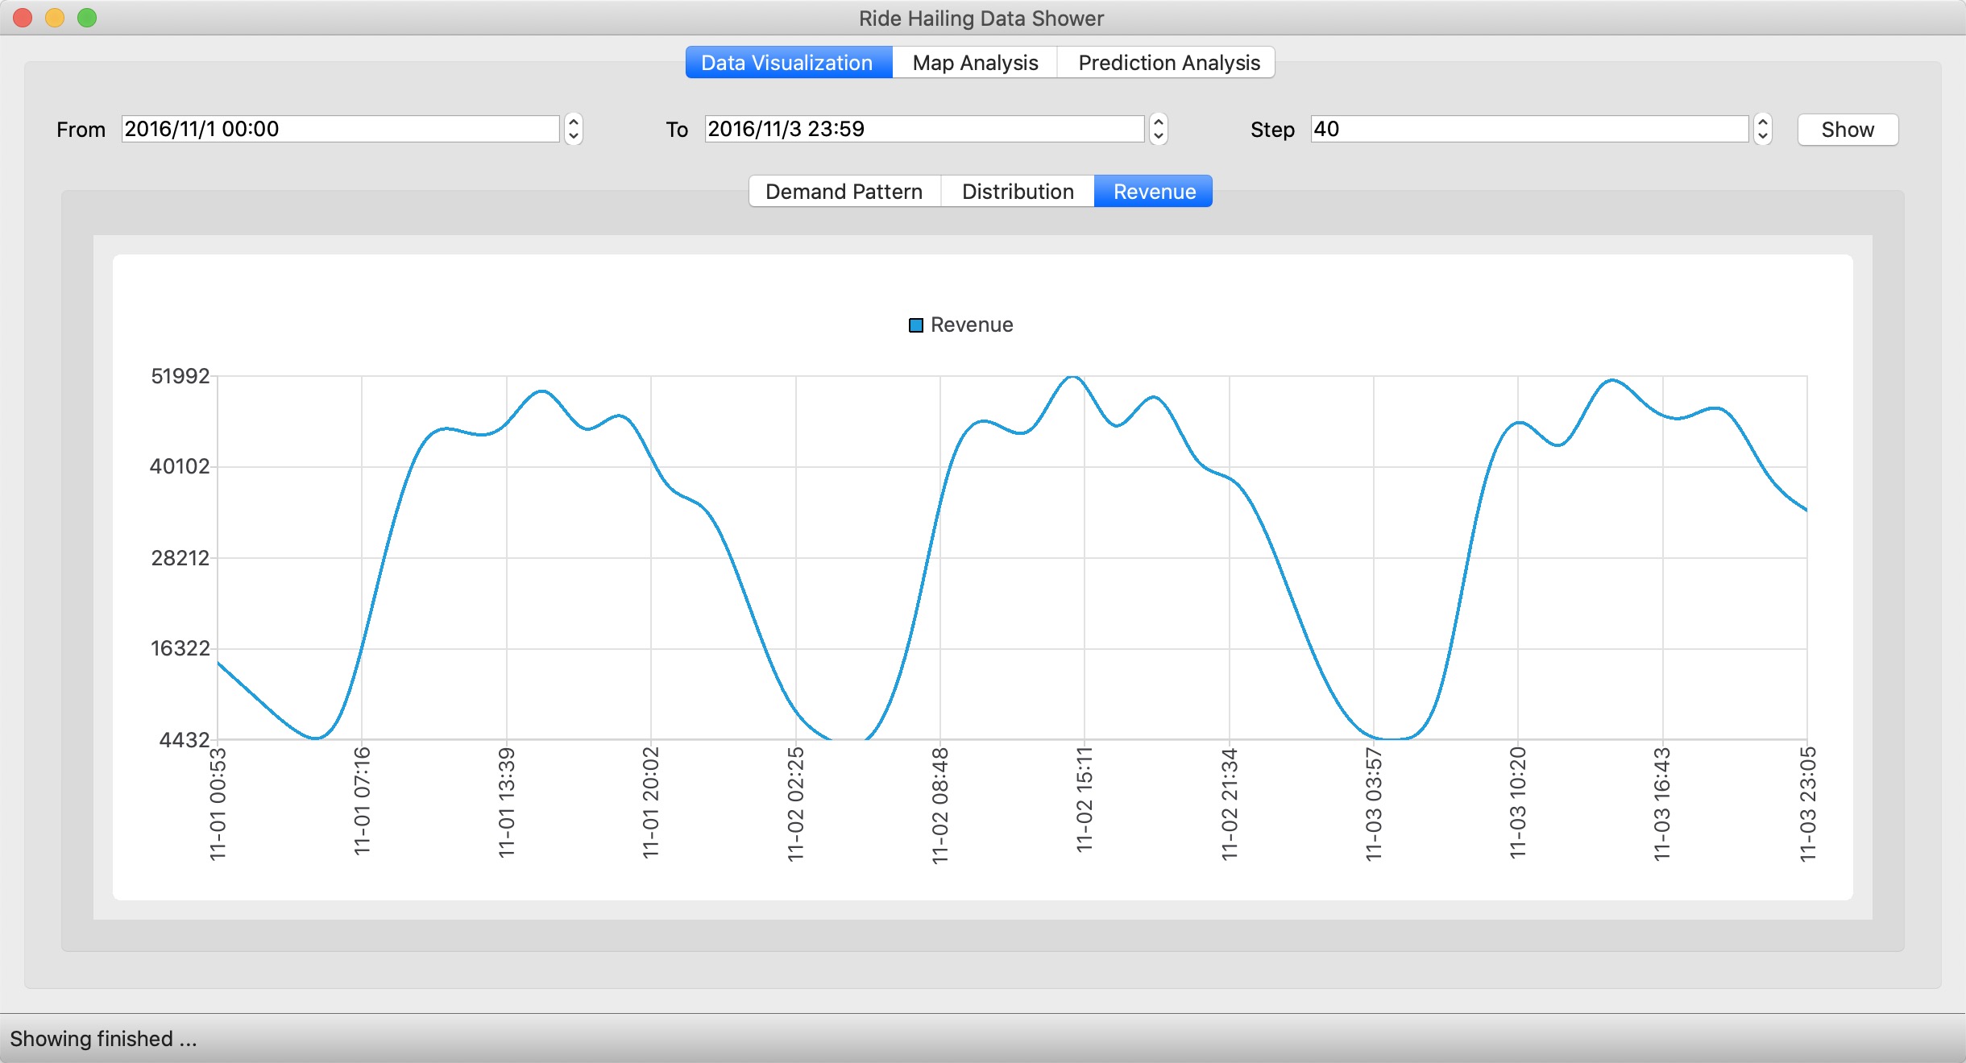Click into the To date field
Screen dimensions: 1966x1063
[923, 129]
